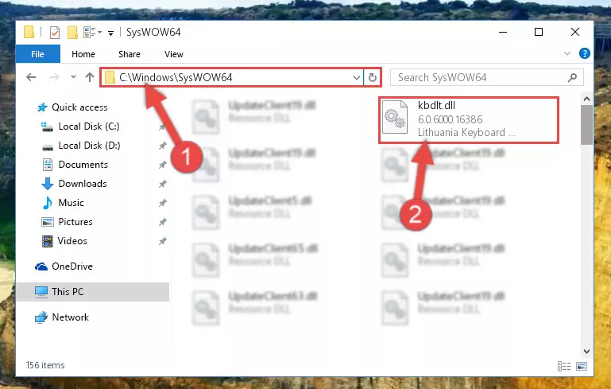Click the search magnifier icon
611x389 pixels.
coord(572,78)
